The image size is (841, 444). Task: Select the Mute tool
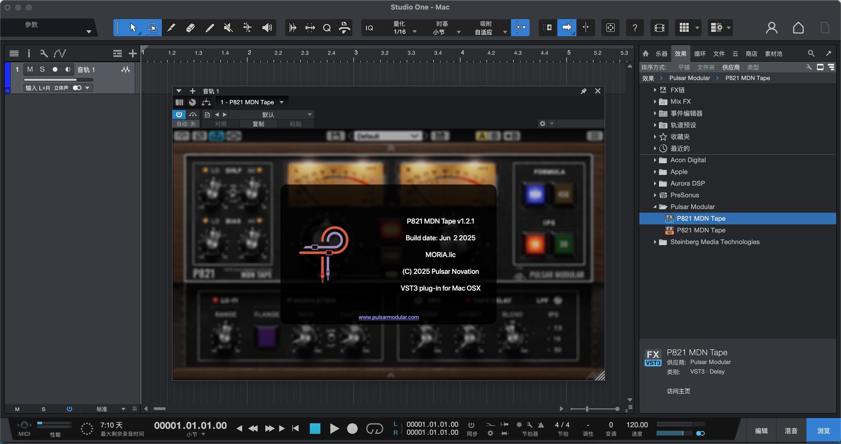point(228,28)
